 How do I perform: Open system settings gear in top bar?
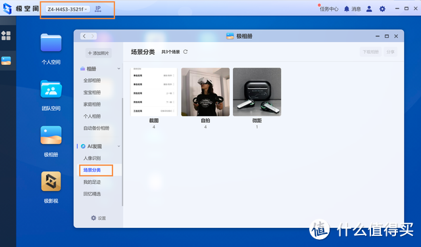coord(382,9)
